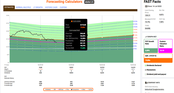The width and height of the screenshot is (174, 93).
Task: Click the 7,50x multiple label
Action: (135, 49)
